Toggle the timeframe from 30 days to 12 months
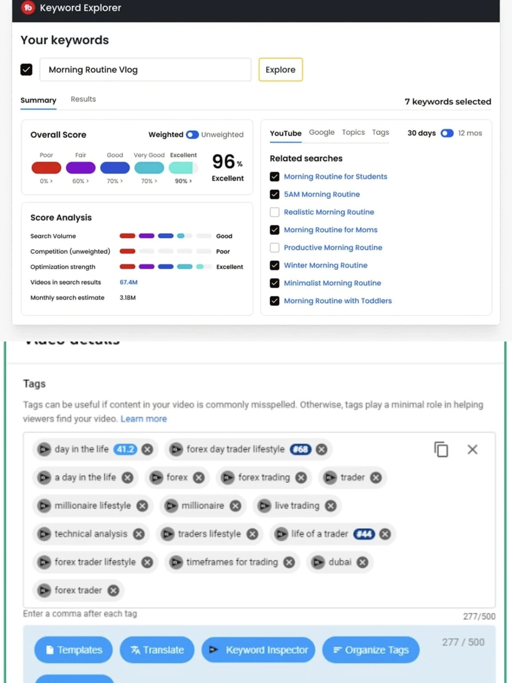This screenshot has height=683, width=512. (x=447, y=133)
